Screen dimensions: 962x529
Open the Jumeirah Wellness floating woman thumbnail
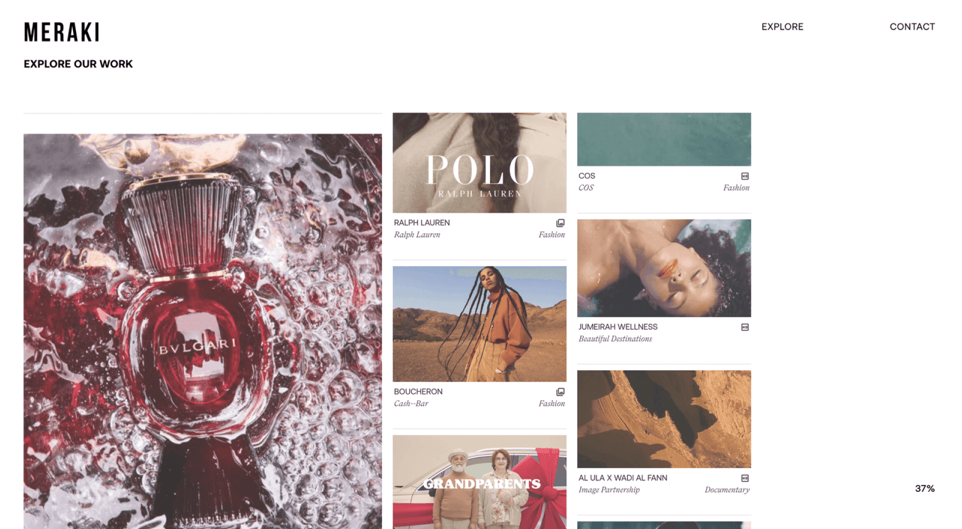664,268
